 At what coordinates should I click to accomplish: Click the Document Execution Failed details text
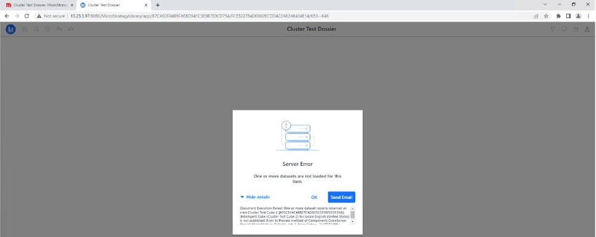click(x=294, y=216)
